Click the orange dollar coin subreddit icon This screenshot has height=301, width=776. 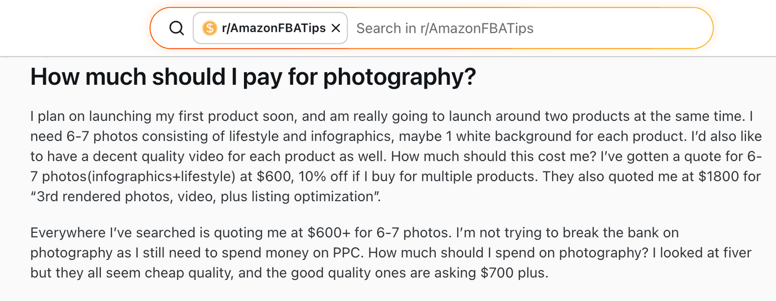point(209,28)
